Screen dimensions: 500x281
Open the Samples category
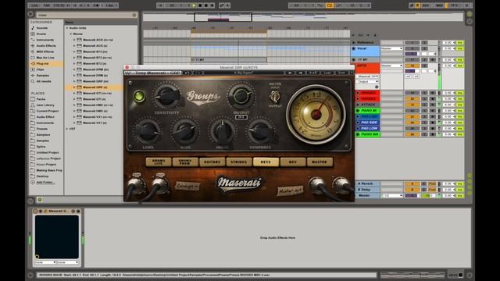pos(43,76)
